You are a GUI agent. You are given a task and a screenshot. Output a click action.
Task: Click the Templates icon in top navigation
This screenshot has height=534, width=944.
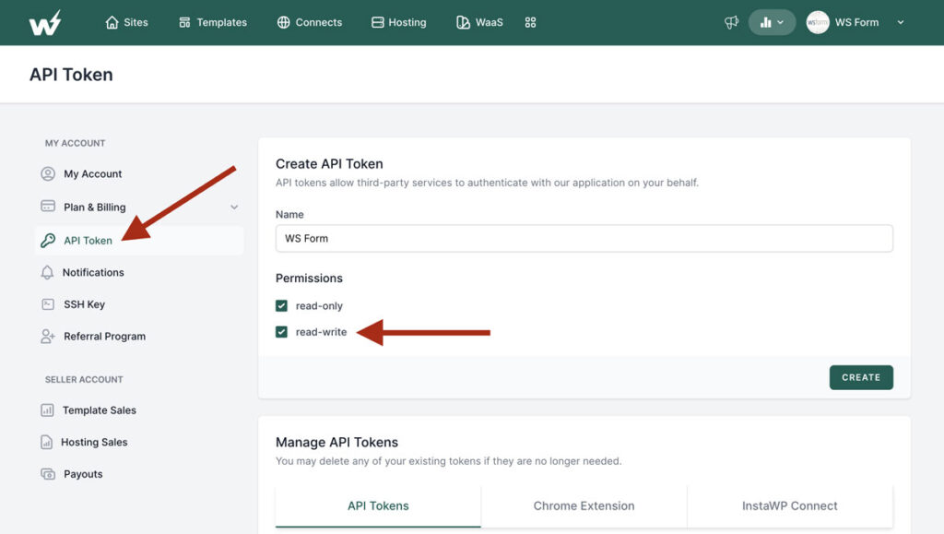(184, 22)
